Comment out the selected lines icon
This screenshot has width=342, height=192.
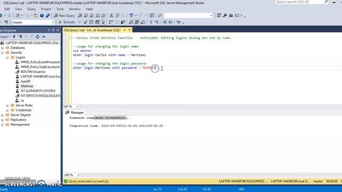pyautogui.click(x=151, y=22)
